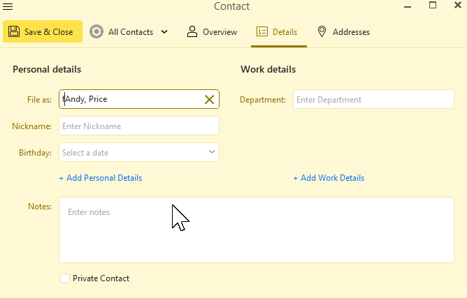Maximize the Contact window
Image resolution: width=467 pixels, height=298 pixels.
[433, 6]
